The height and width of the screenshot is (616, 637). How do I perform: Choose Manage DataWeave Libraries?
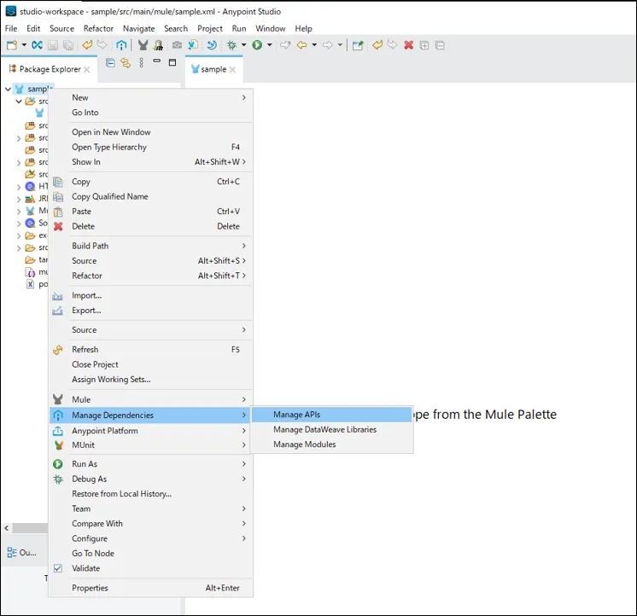[331, 429]
